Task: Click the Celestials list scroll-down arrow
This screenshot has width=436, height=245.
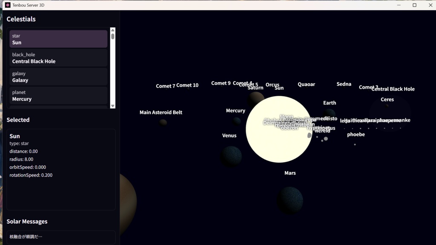Action: click(112, 106)
